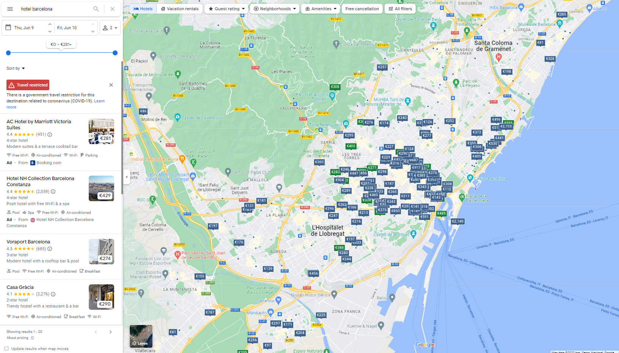Expand the Neighborhoods dropdown

point(274,8)
